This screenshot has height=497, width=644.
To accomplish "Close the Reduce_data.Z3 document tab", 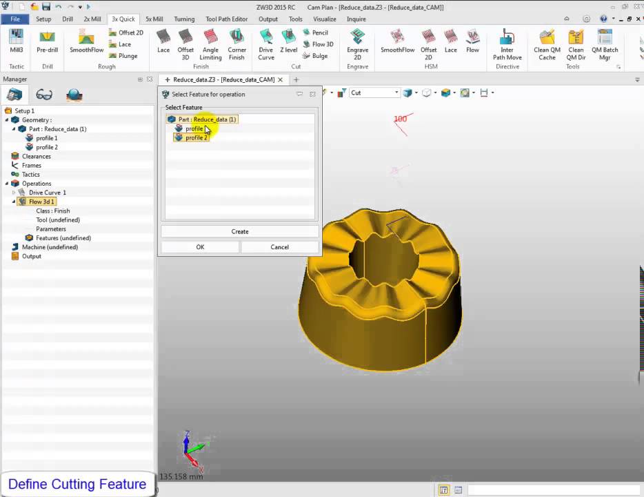I will pyautogui.click(x=281, y=80).
